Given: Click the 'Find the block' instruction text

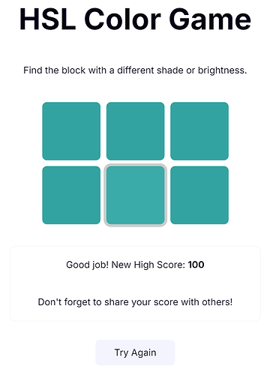Looking at the screenshot, I should click(135, 70).
